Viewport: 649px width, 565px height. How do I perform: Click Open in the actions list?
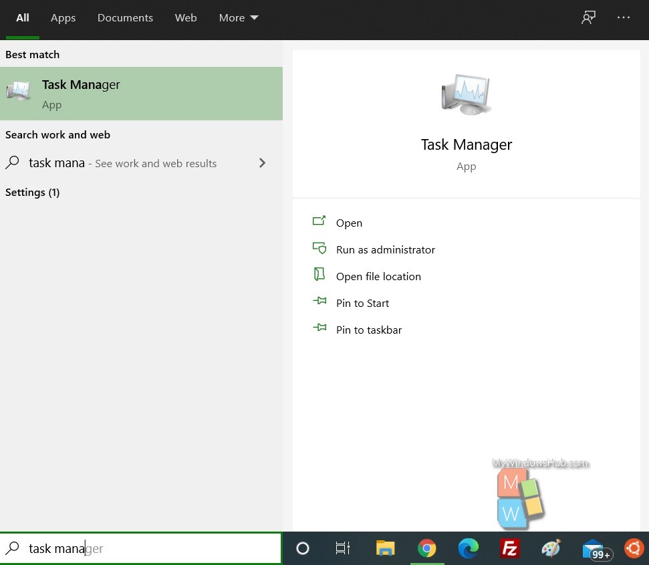[x=349, y=223]
